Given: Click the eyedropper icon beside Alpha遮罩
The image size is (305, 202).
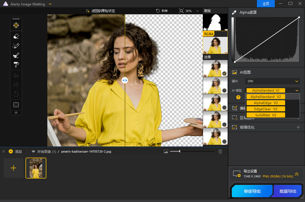Looking at the screenshot, I should point(234,13).
